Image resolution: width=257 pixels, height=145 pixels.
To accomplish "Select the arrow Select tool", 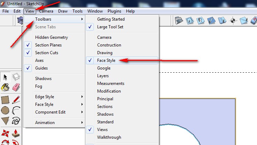I will point(5,77).
